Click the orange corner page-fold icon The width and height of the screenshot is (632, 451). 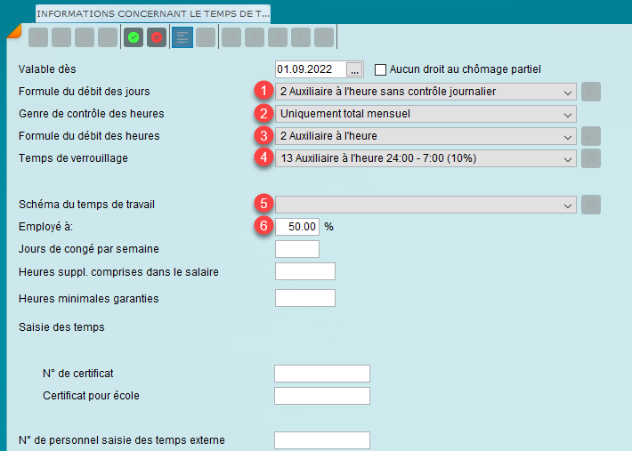pos(13,31)
